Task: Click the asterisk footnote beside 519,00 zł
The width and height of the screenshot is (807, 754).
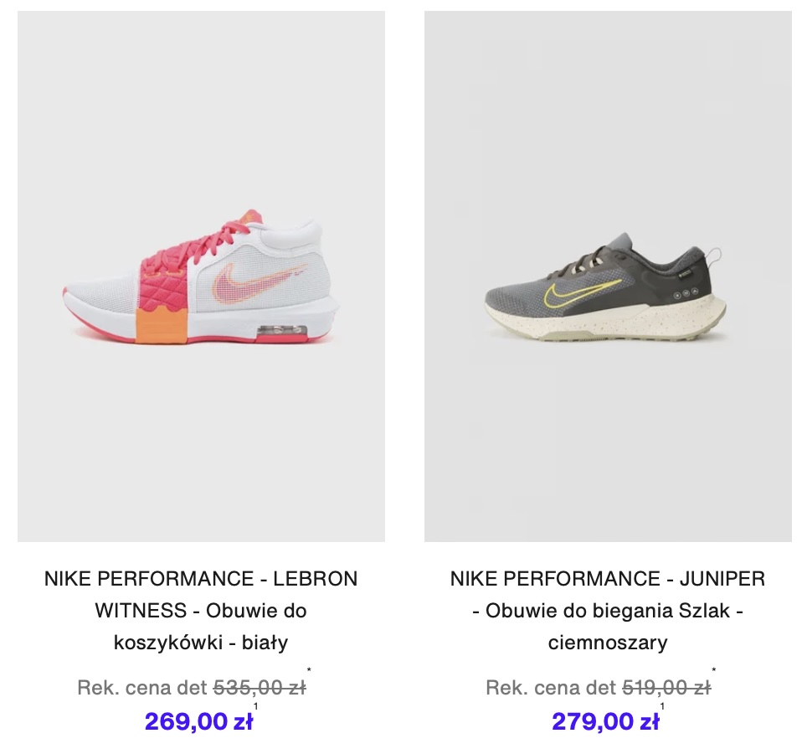Action: click(714, 670)
